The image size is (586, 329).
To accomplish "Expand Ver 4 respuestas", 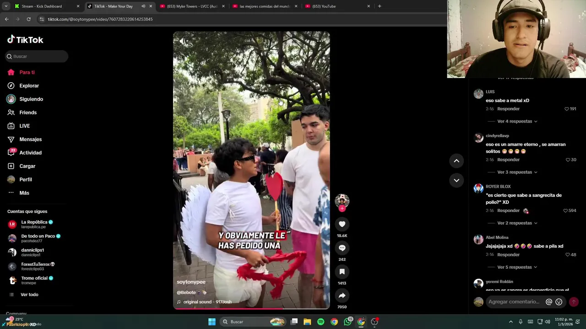I will coord(517,121).
